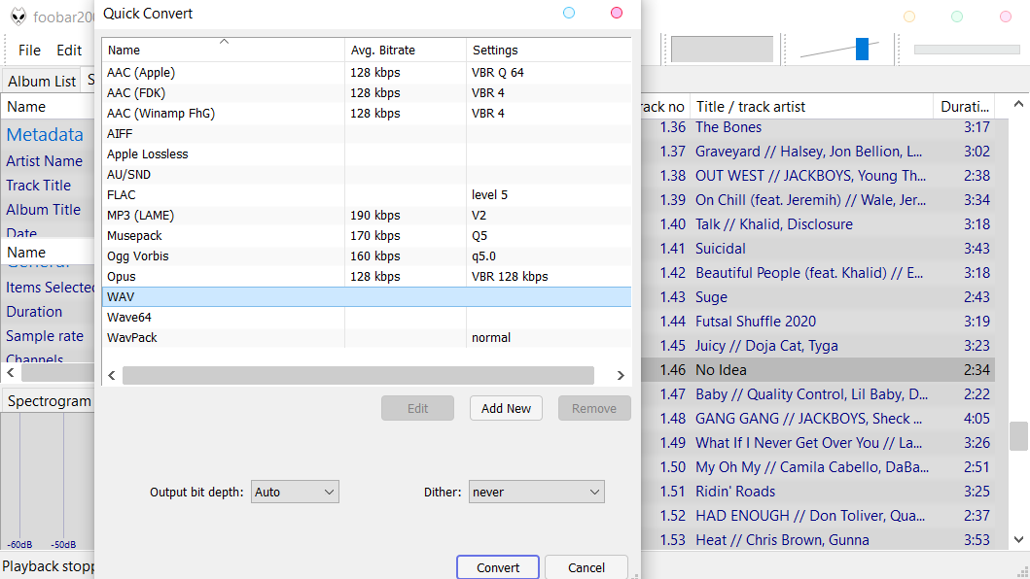
Task: Open the File menu
Action: coord(28,50)
